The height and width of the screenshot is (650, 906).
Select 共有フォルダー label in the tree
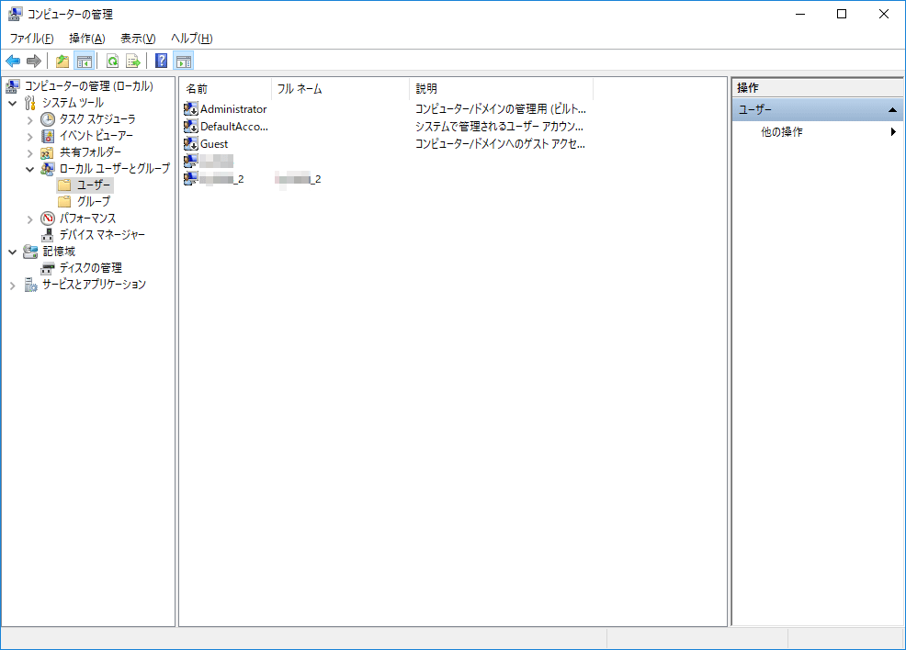[x=90, y=151]
